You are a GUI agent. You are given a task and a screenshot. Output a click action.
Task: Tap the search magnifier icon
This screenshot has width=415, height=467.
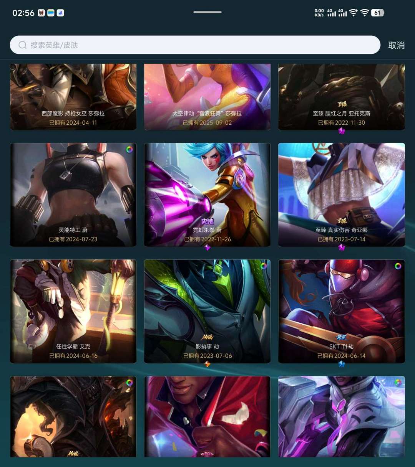coord(23,45)
